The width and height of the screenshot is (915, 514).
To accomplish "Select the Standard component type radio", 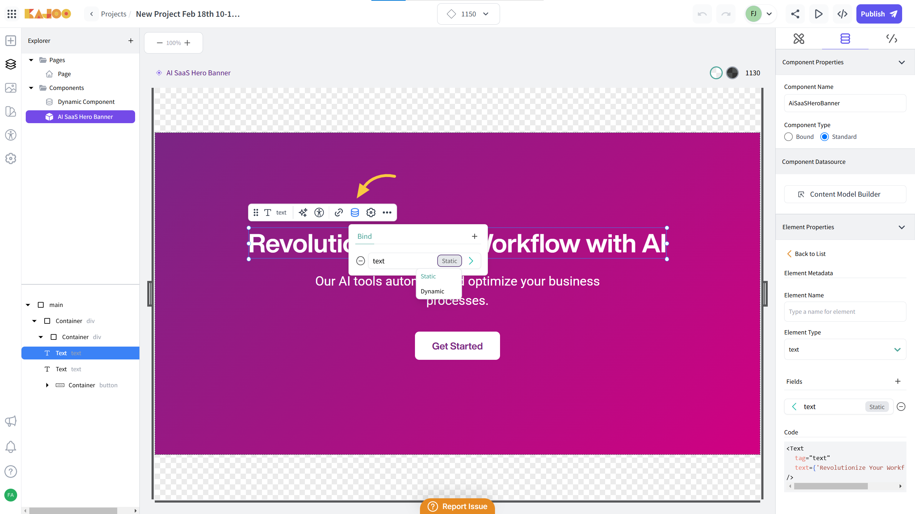I will click(825, 137).
